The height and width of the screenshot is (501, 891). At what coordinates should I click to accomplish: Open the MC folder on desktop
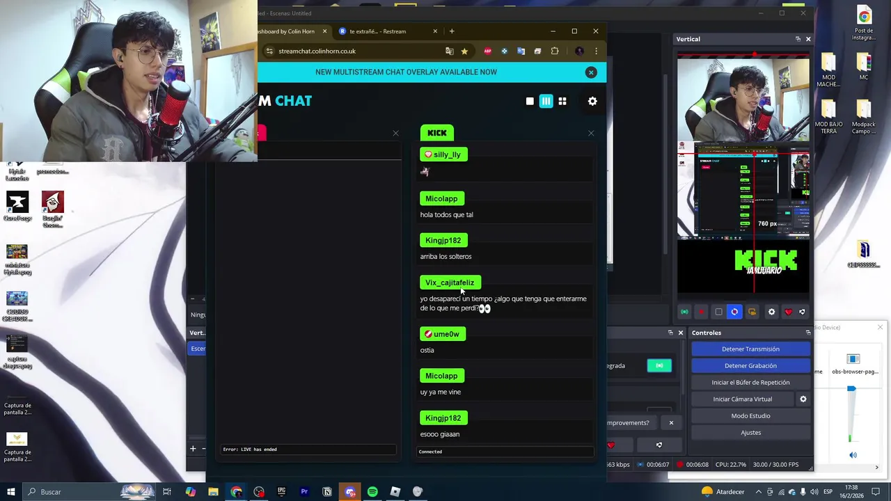click(864, 66)
